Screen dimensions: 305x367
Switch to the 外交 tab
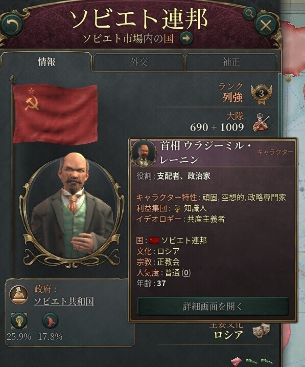pyautogui.click(x=138, y=62)
